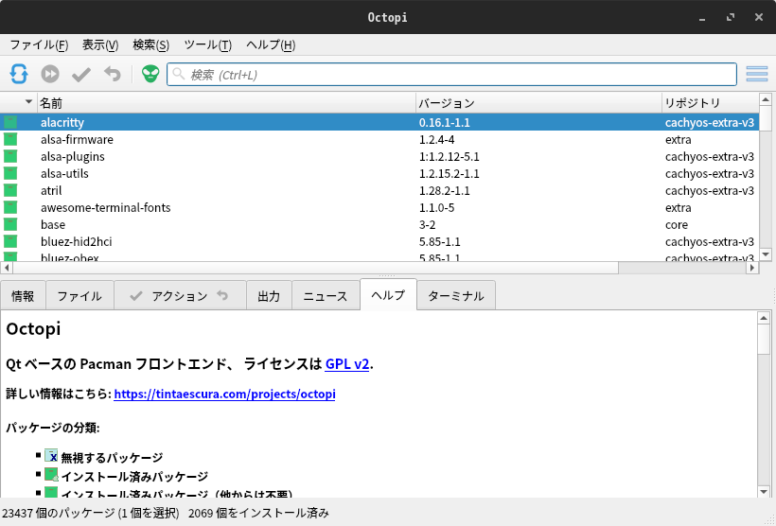This screenshot has height=526, width=776.
Task: Click help panel scrollbar down arrow
Action: (764, 491)
